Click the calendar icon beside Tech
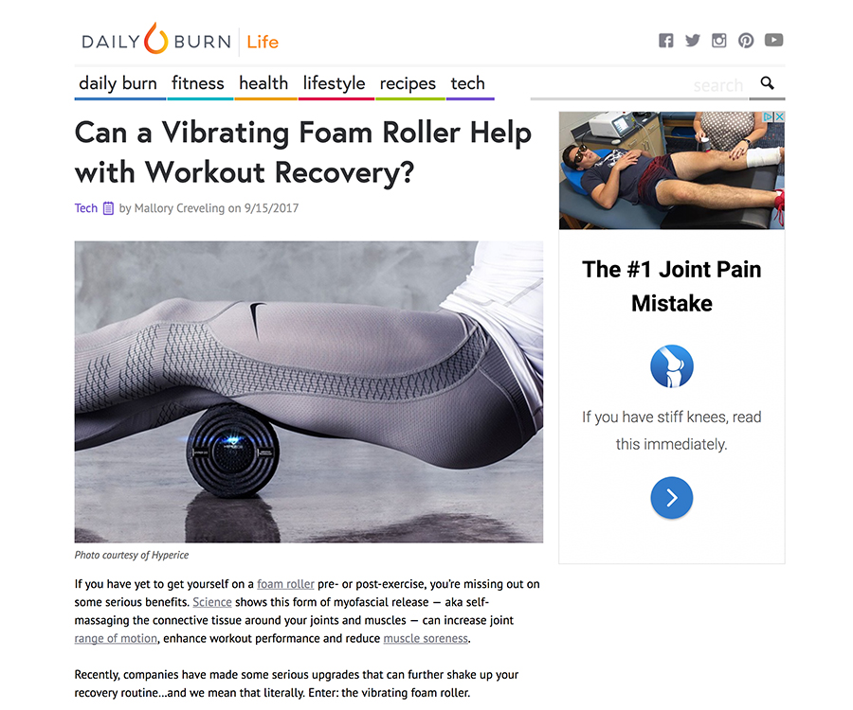This screenshot has width=853, height=710. (x=108, y=208)
